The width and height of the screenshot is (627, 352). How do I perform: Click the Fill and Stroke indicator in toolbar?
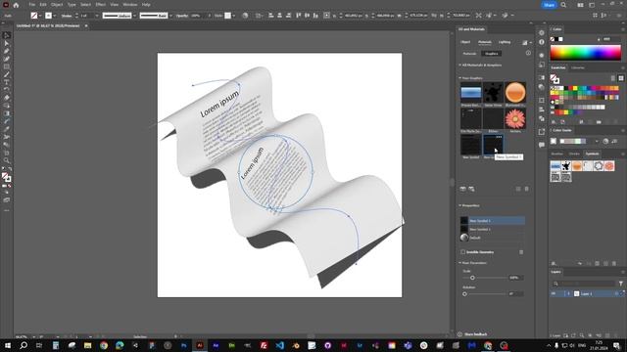(7, 177)
